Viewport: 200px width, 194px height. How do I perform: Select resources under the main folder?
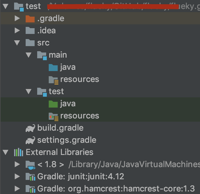[80, 79]
